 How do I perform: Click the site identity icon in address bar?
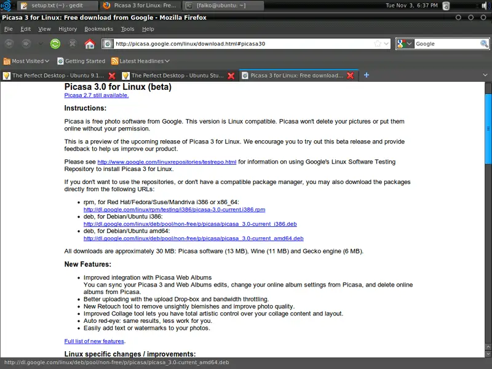[x=107, y=44]
